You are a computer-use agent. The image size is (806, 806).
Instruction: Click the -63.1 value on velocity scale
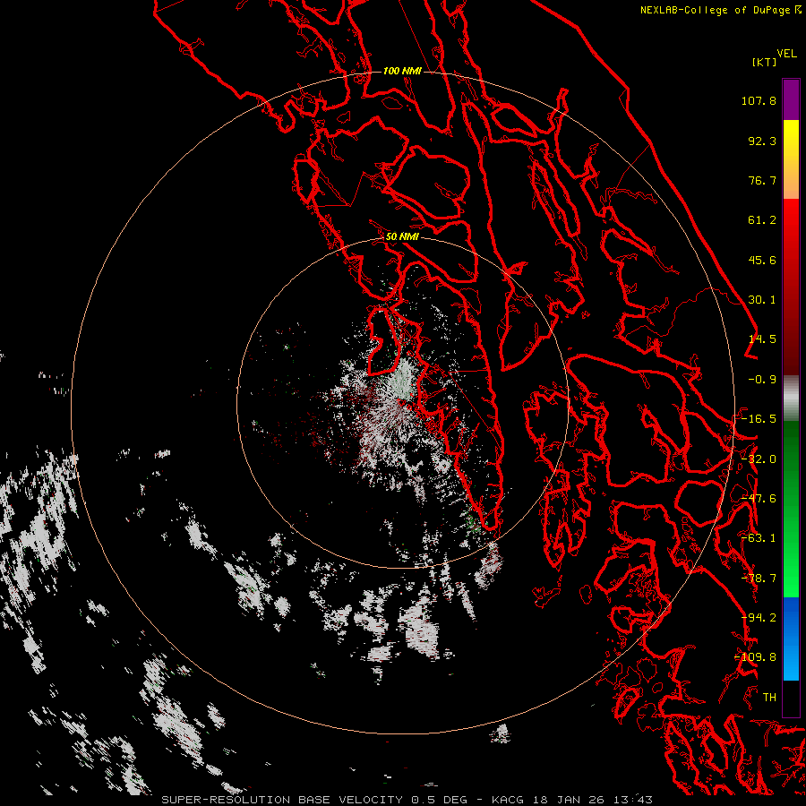coord(759,538)
